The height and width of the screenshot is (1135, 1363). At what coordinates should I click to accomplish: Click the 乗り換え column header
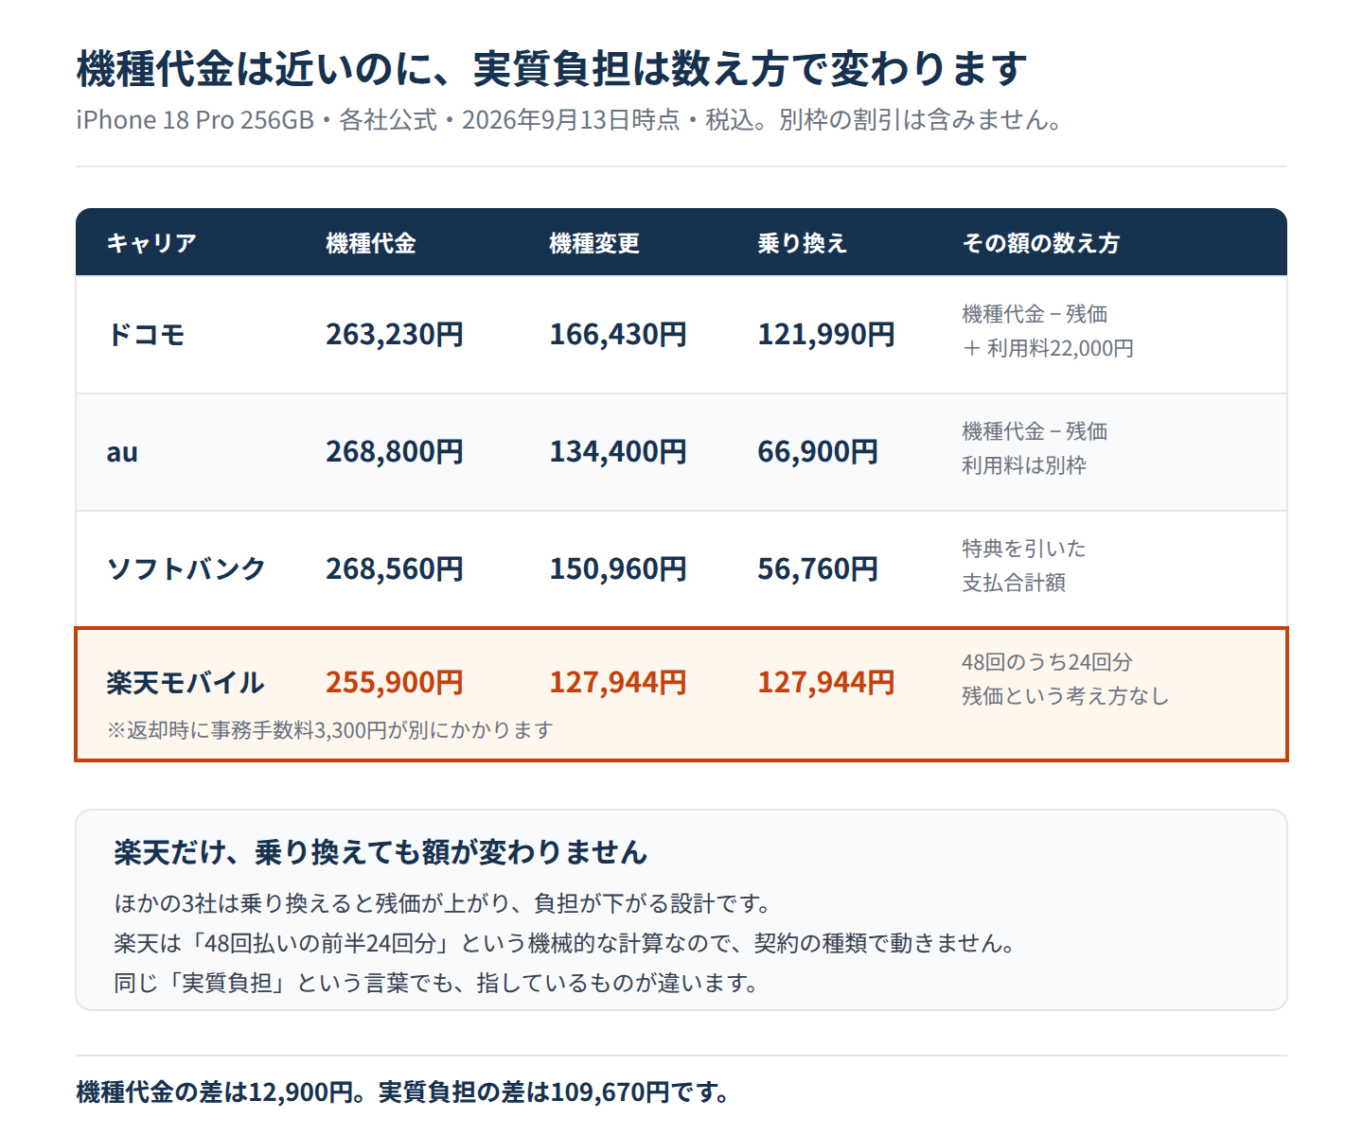803,243
